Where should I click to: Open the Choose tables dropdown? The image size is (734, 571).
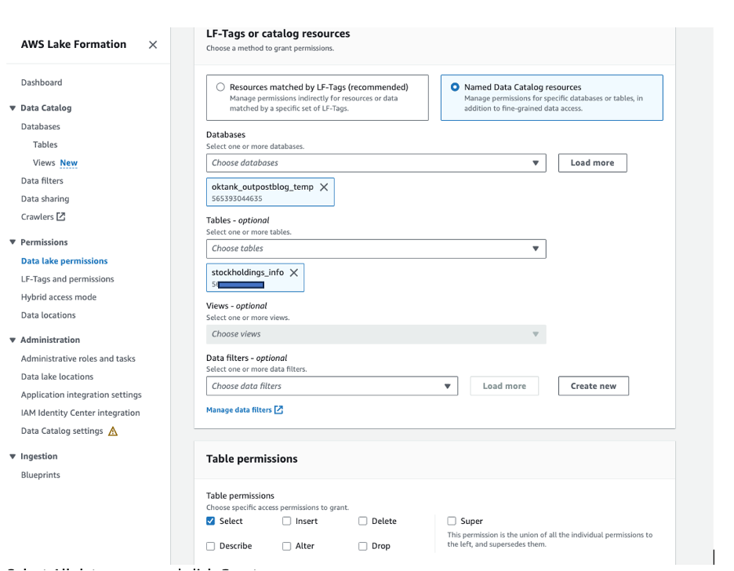point(376,249)
